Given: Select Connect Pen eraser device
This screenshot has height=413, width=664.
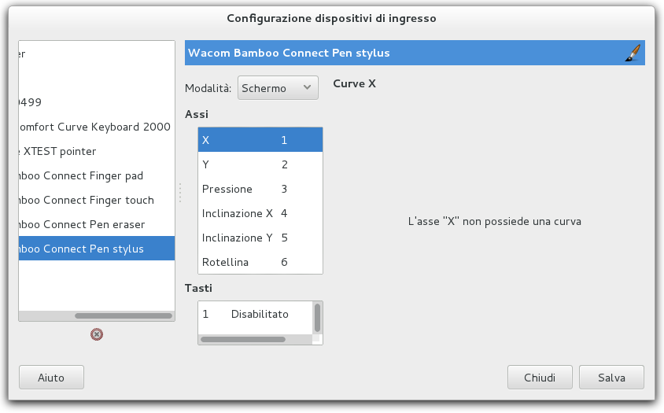Looking at the screenshot, I should coord(97,224).
